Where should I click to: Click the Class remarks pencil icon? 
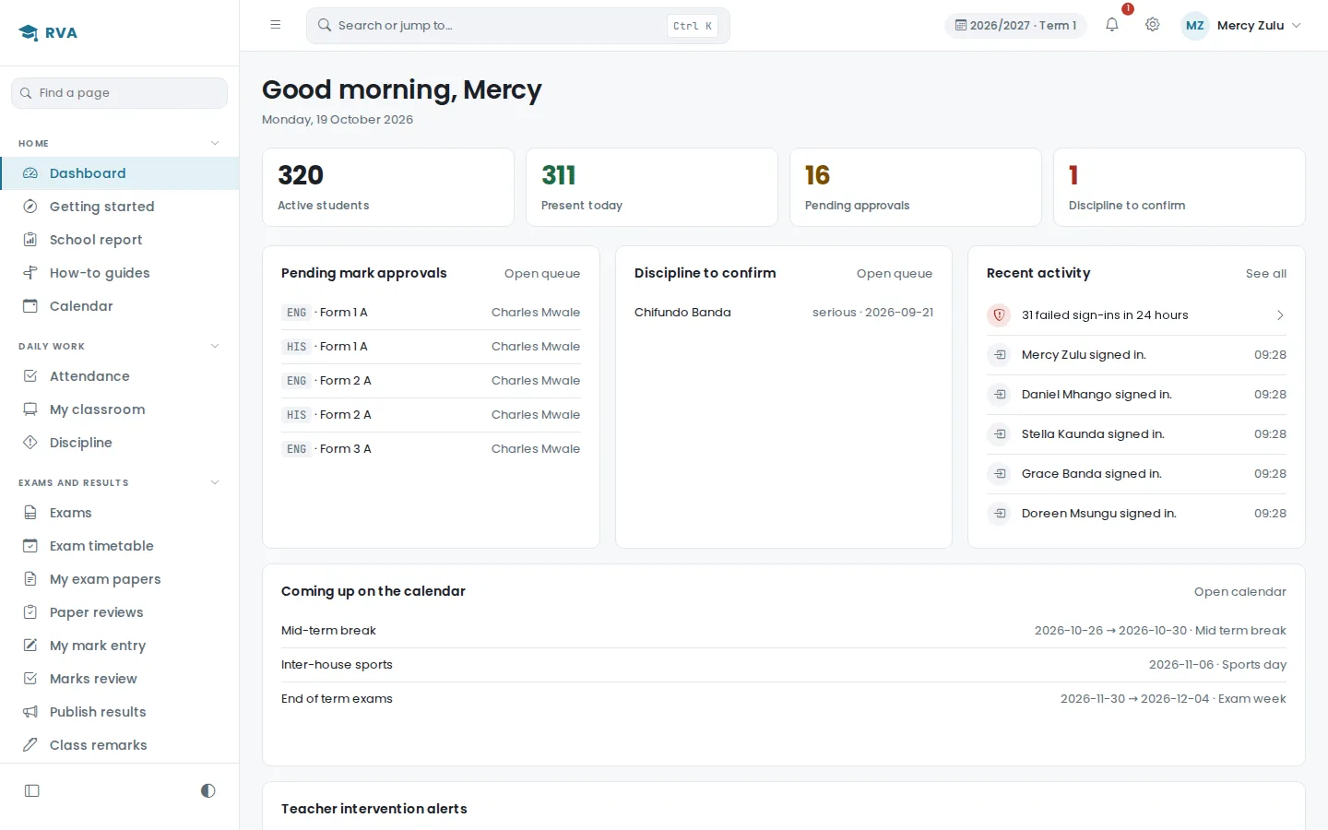pos(30,745)
